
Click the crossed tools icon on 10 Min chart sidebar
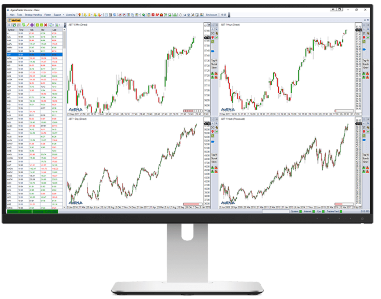(x=212, y=33)
